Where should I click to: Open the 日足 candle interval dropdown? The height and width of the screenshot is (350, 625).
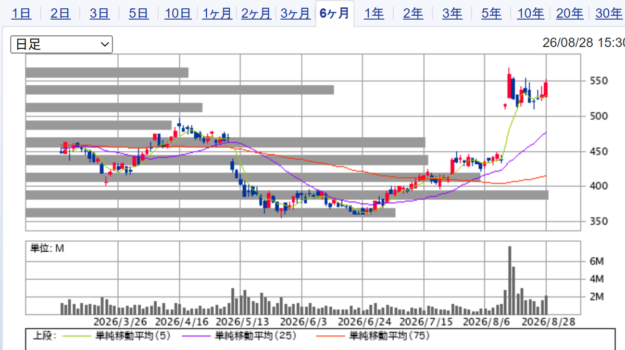pos(61,44)
